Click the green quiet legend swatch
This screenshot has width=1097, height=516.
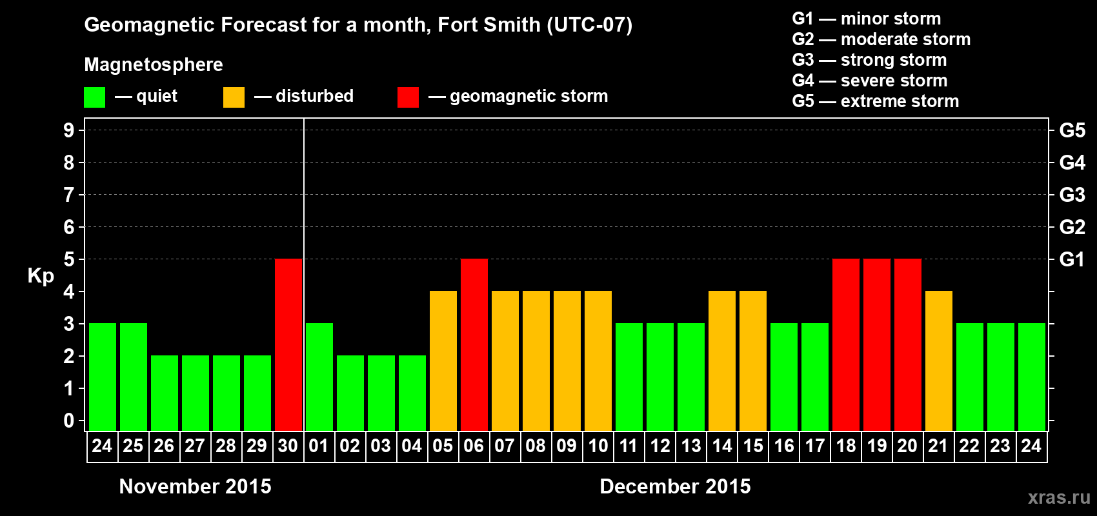[95, 97]
